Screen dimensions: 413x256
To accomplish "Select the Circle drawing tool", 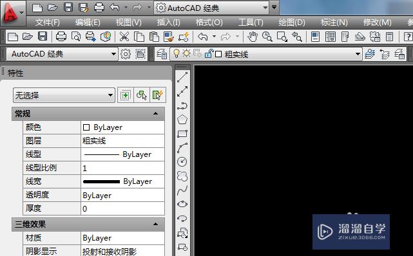I will coord(182,161).
